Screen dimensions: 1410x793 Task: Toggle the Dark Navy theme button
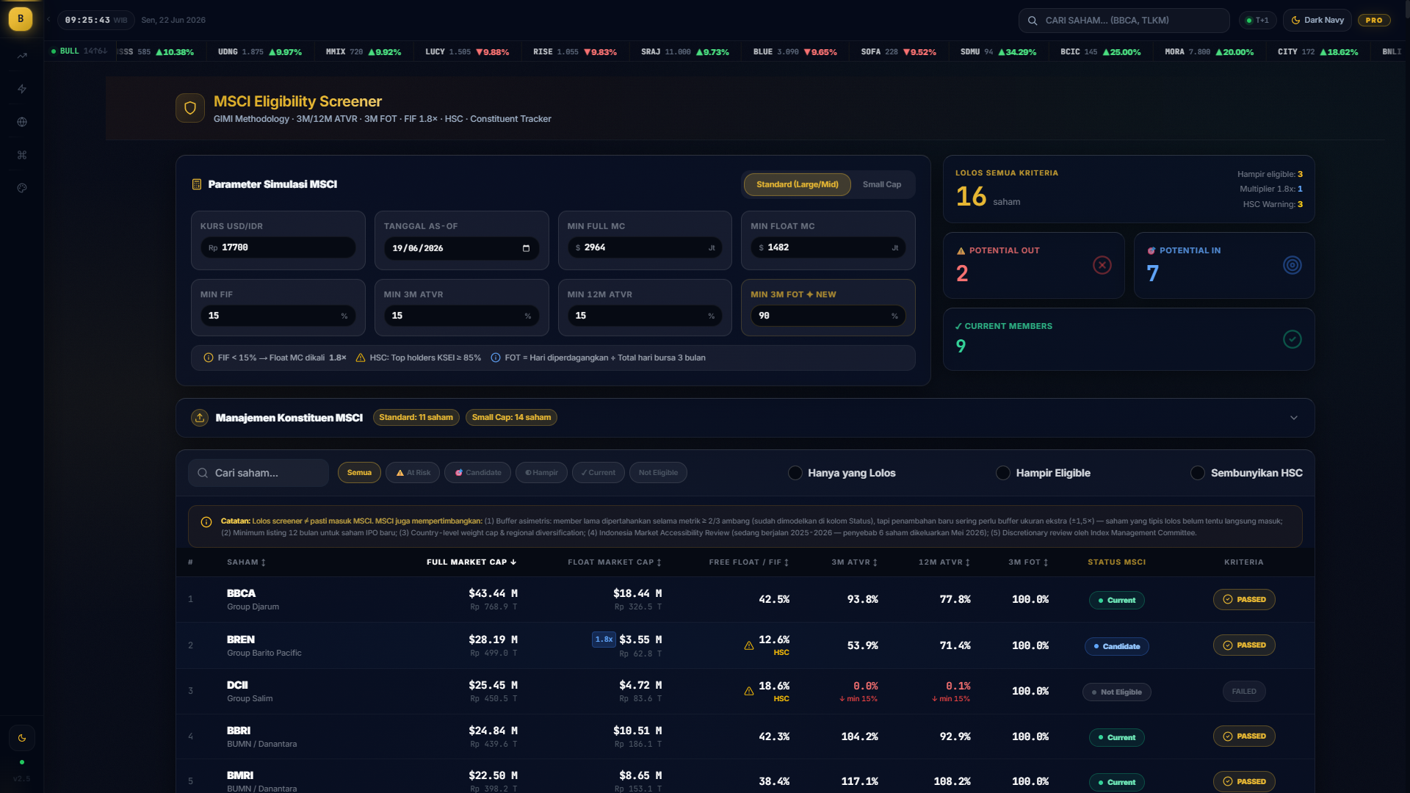1317,20
